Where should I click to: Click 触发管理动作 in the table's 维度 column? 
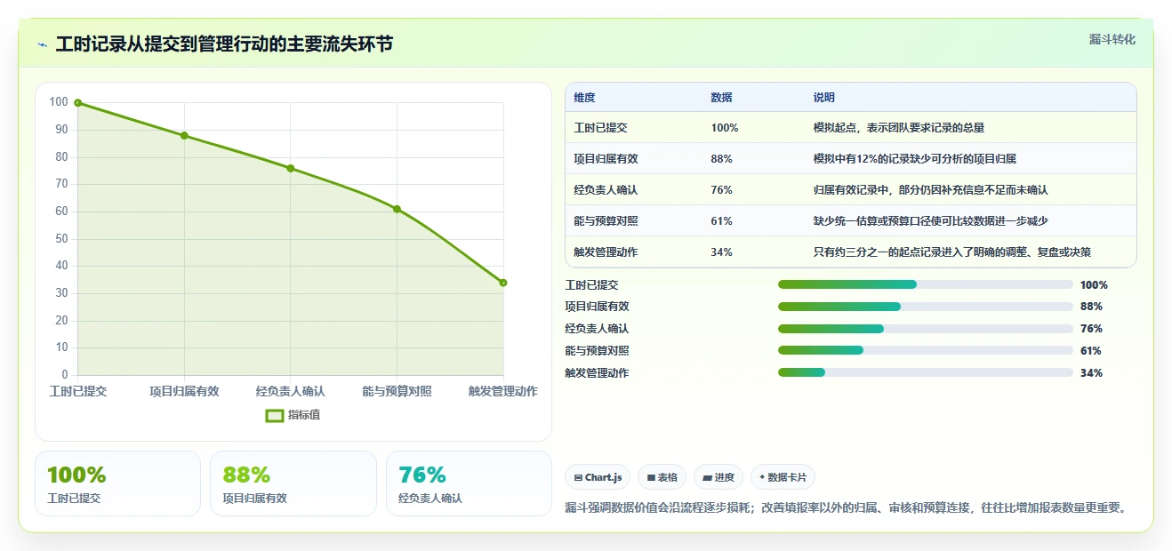[606, 252]
